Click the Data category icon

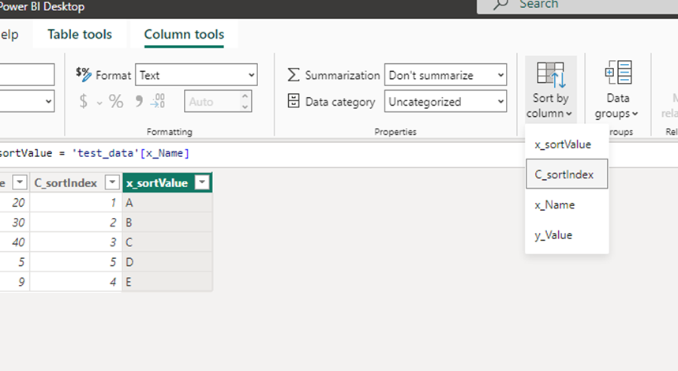pyautogui.click(x=293, y=101)
